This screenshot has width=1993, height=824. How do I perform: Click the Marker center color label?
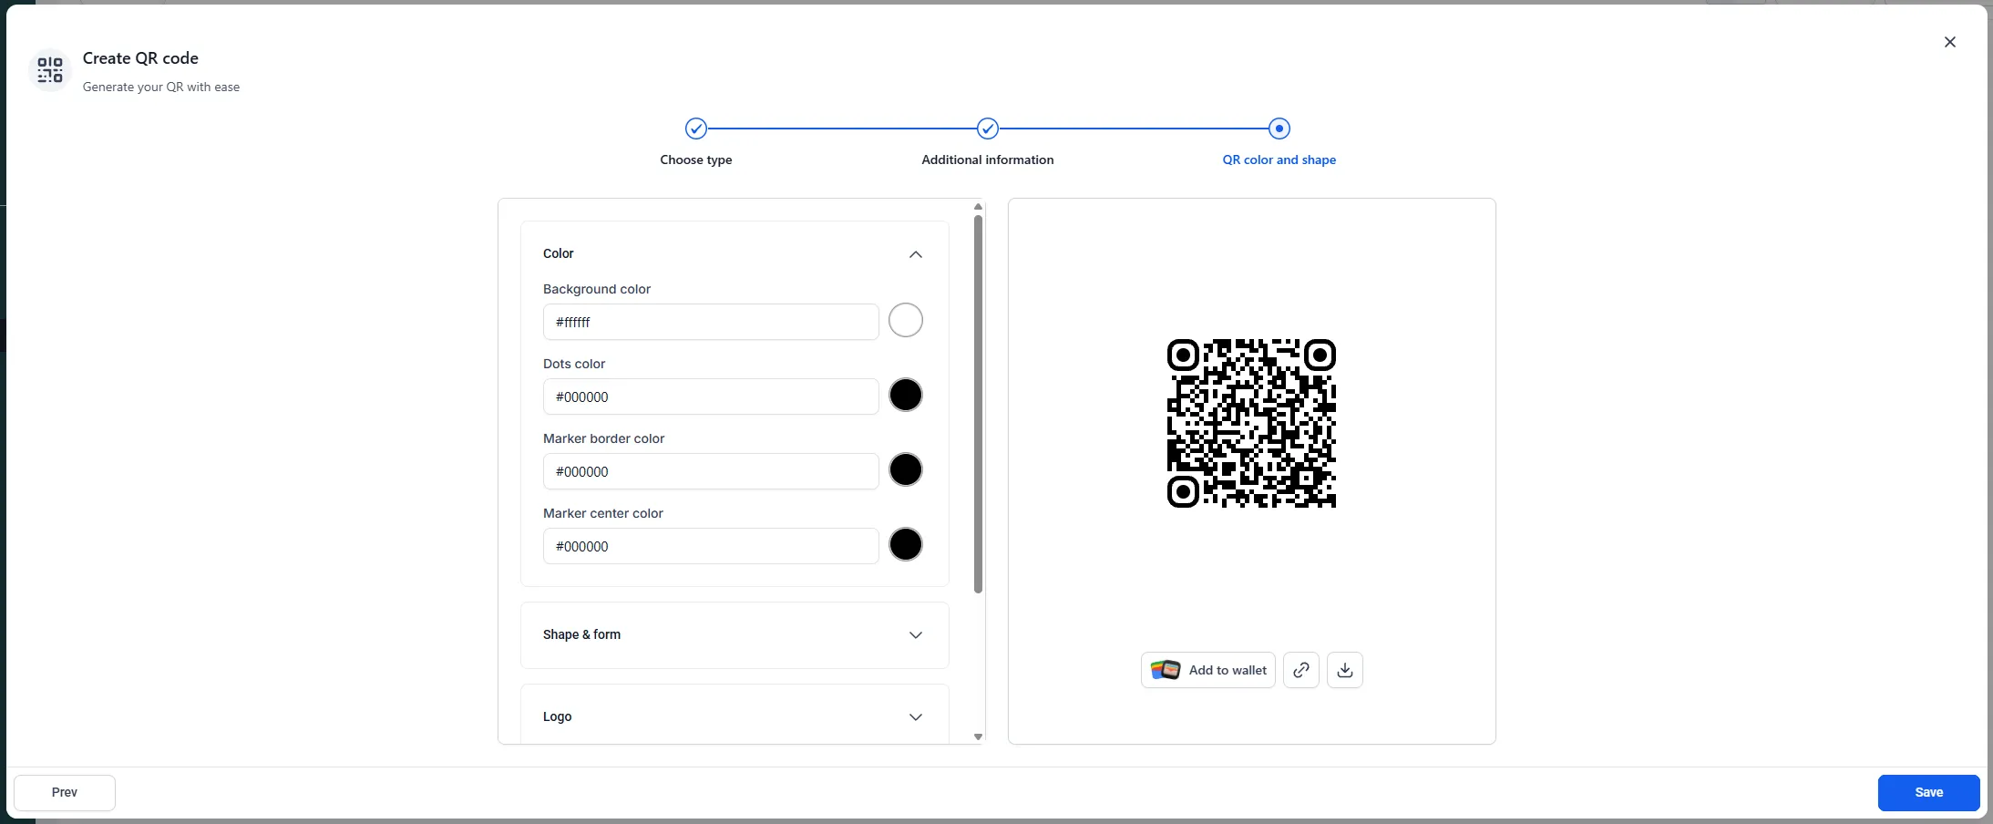point(603,513)
